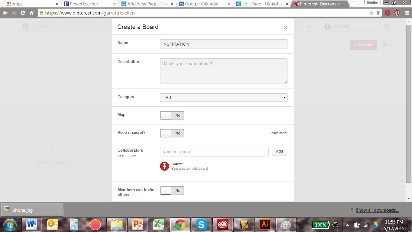Image resolution: width=412 pixels, height=232 pixels.
Task: Click the Add collaborator button
Action: [x=279, y=151]
